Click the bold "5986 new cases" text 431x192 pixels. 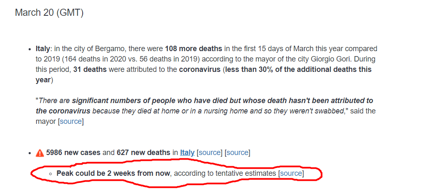[x=73, y=153]
